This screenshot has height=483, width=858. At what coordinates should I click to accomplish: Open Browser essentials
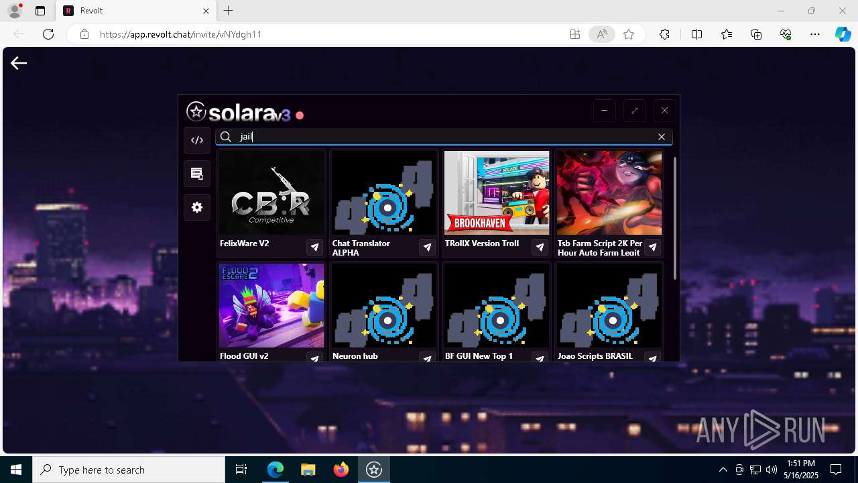point(786,34)
